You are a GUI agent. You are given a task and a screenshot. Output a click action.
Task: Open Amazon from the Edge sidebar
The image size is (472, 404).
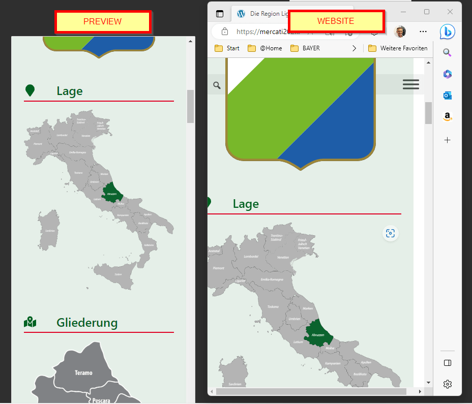click(x=447, y=117)
